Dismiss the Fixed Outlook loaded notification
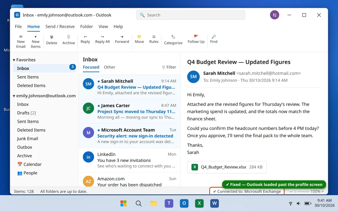This screenshot has height=211, width=338. (x=274, y=185)
